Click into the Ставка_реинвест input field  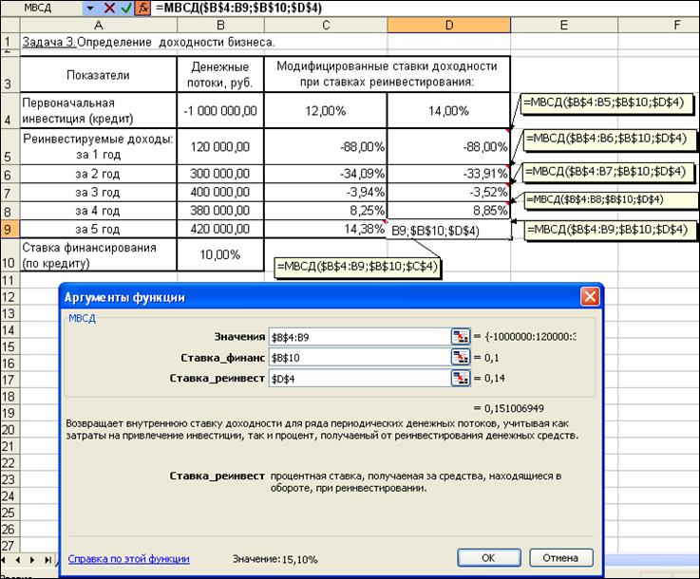point(358,379)
